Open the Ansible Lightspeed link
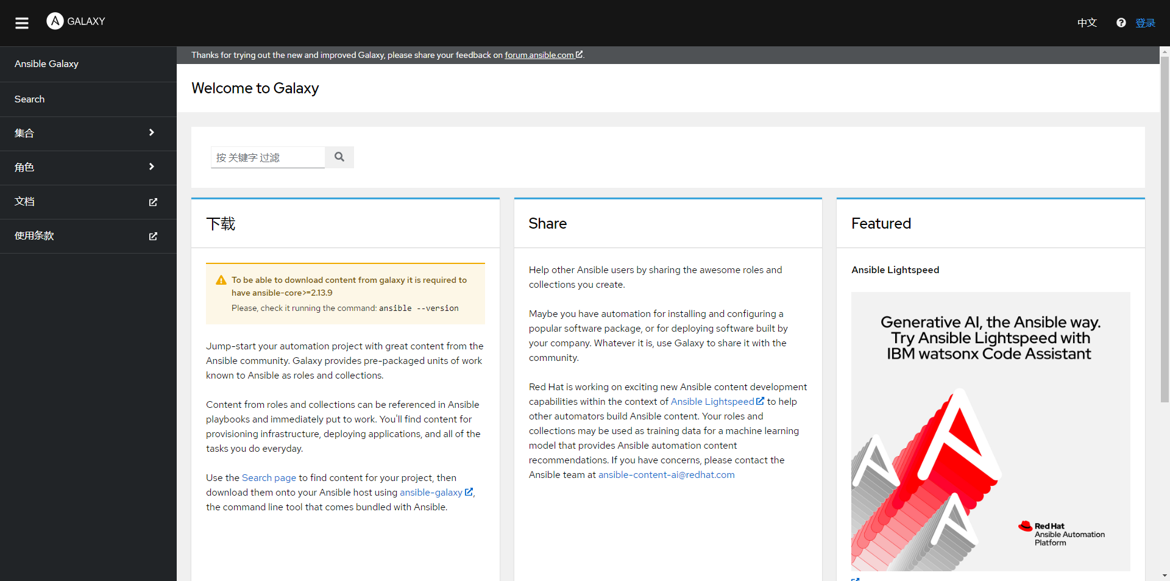 712,401
